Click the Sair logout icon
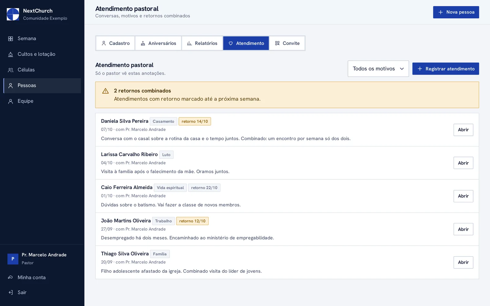490x306 pixels. click(x=10, y=293)
